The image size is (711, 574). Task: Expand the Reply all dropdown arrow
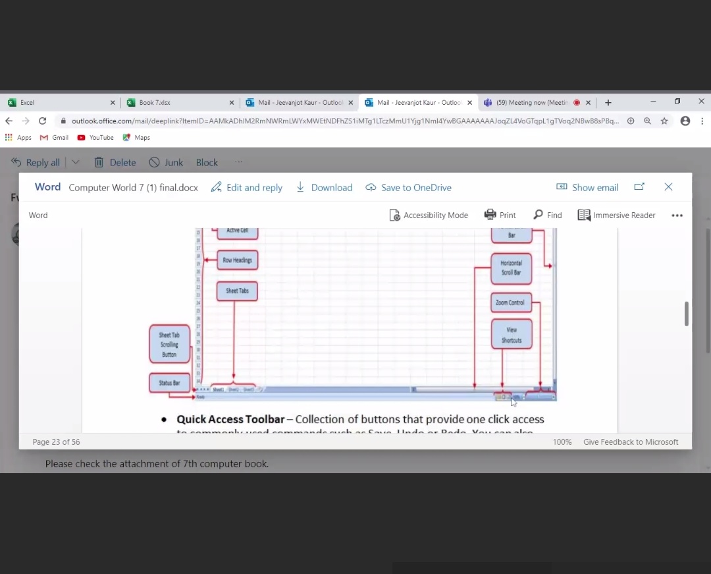coord(76,162)
